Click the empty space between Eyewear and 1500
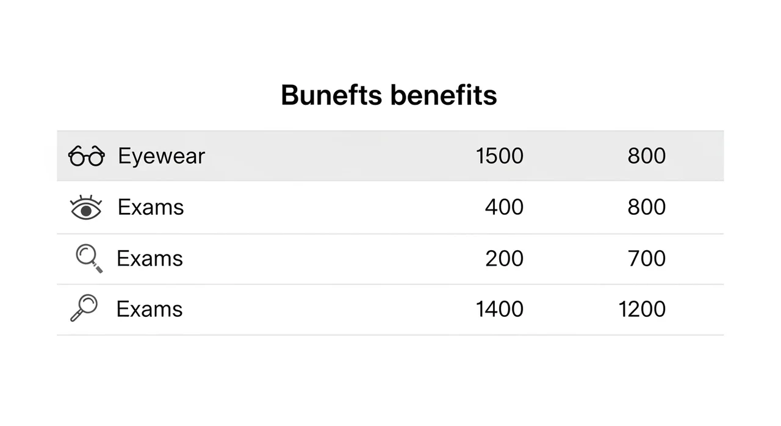The image size is (781, 426). click(336, 156)
